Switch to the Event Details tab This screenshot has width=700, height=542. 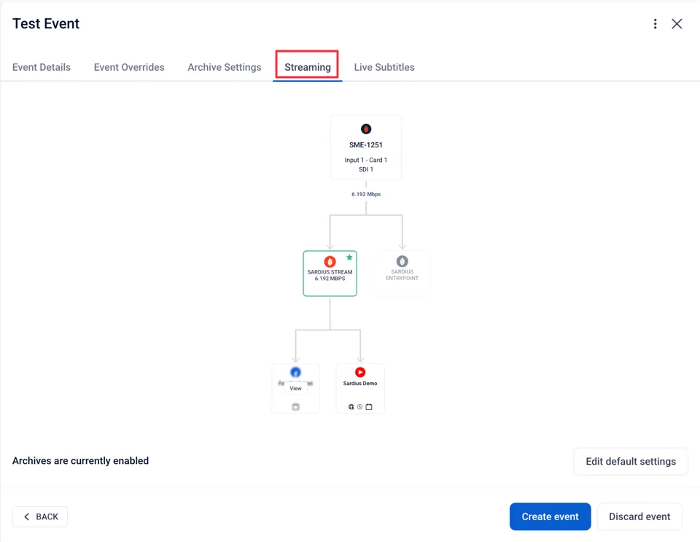point(42,67)
